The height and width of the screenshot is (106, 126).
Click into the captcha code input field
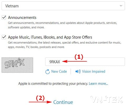click(85, 62)
